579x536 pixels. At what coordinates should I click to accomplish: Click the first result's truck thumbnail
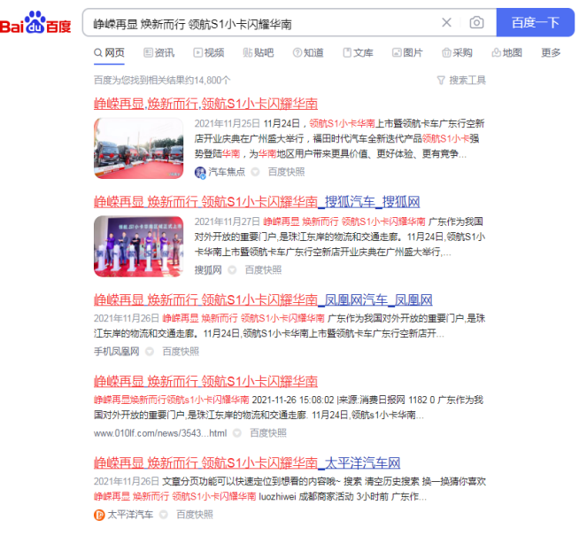click(139, 148)
